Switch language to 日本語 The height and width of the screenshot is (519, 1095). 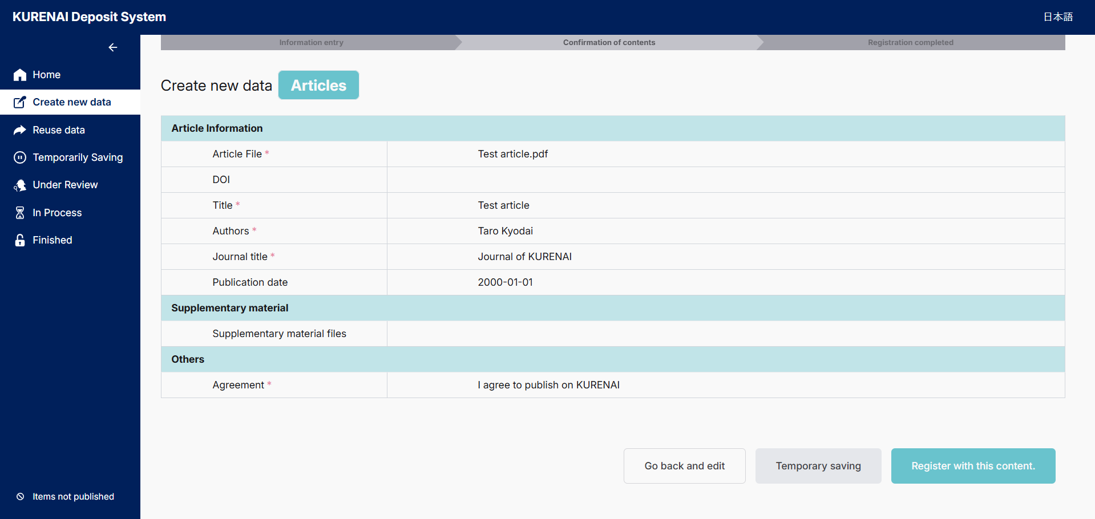[x=1058, y=17]
